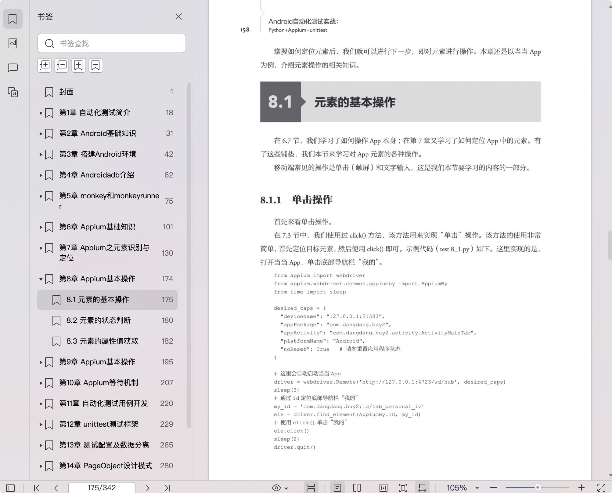Expand 第4章 Androidadb介绍

tap(41, 175)
